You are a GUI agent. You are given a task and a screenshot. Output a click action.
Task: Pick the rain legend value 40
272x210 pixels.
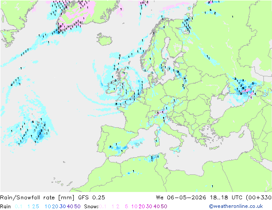(70, 207)
